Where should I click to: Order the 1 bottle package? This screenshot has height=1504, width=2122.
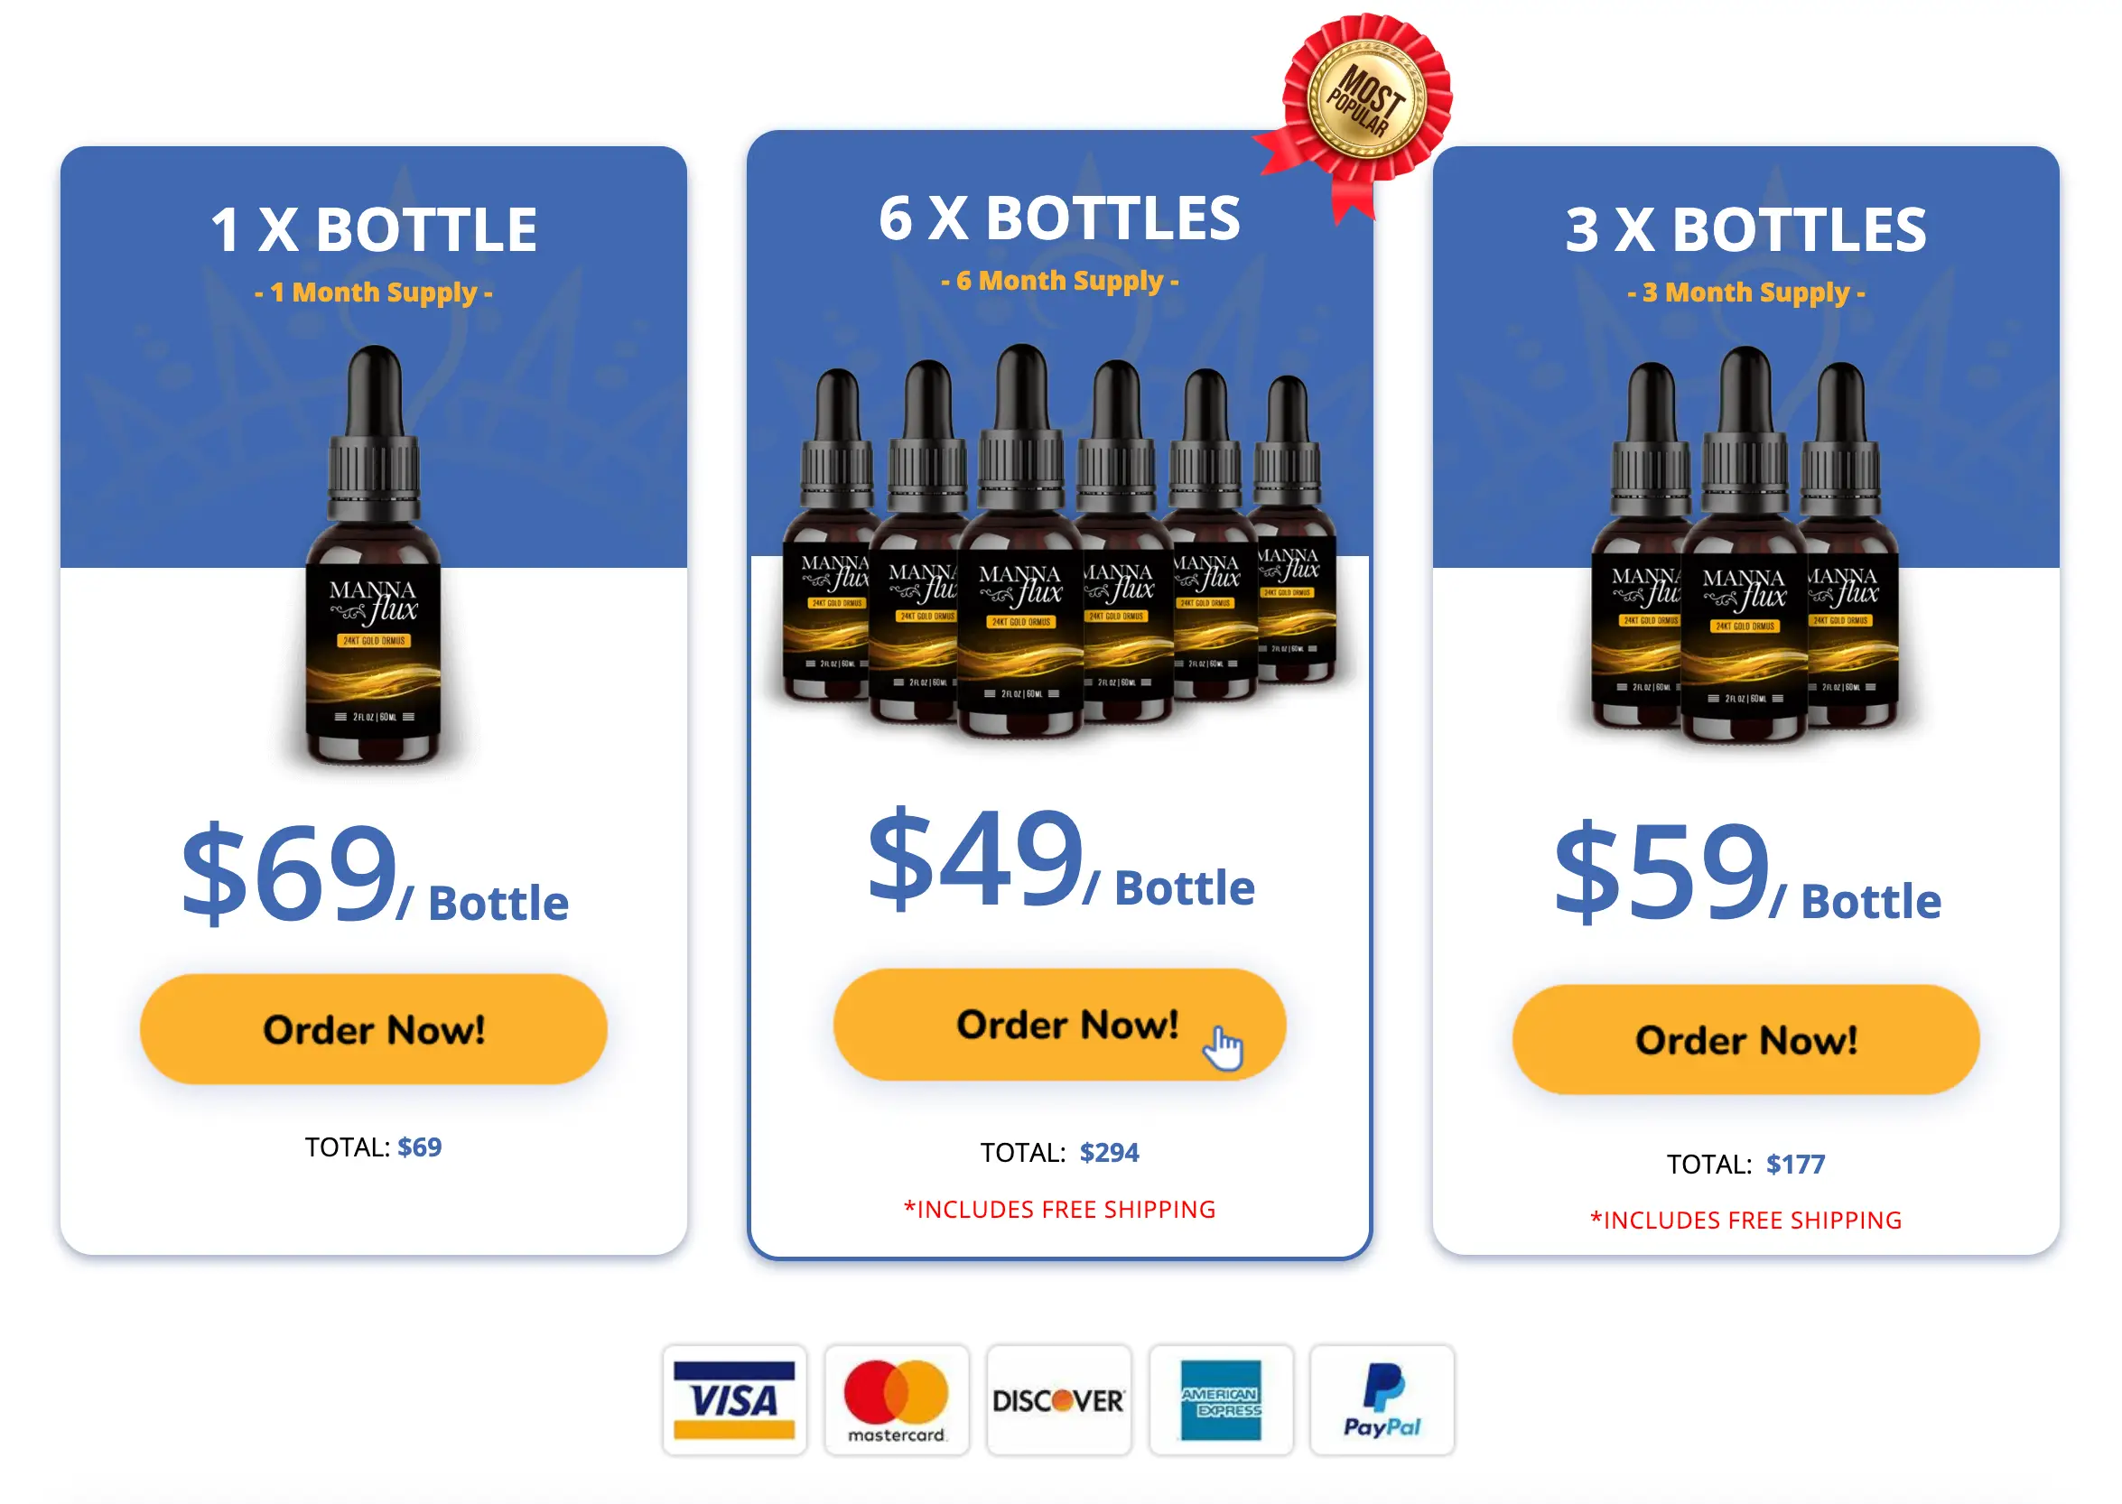point(373,1029)
